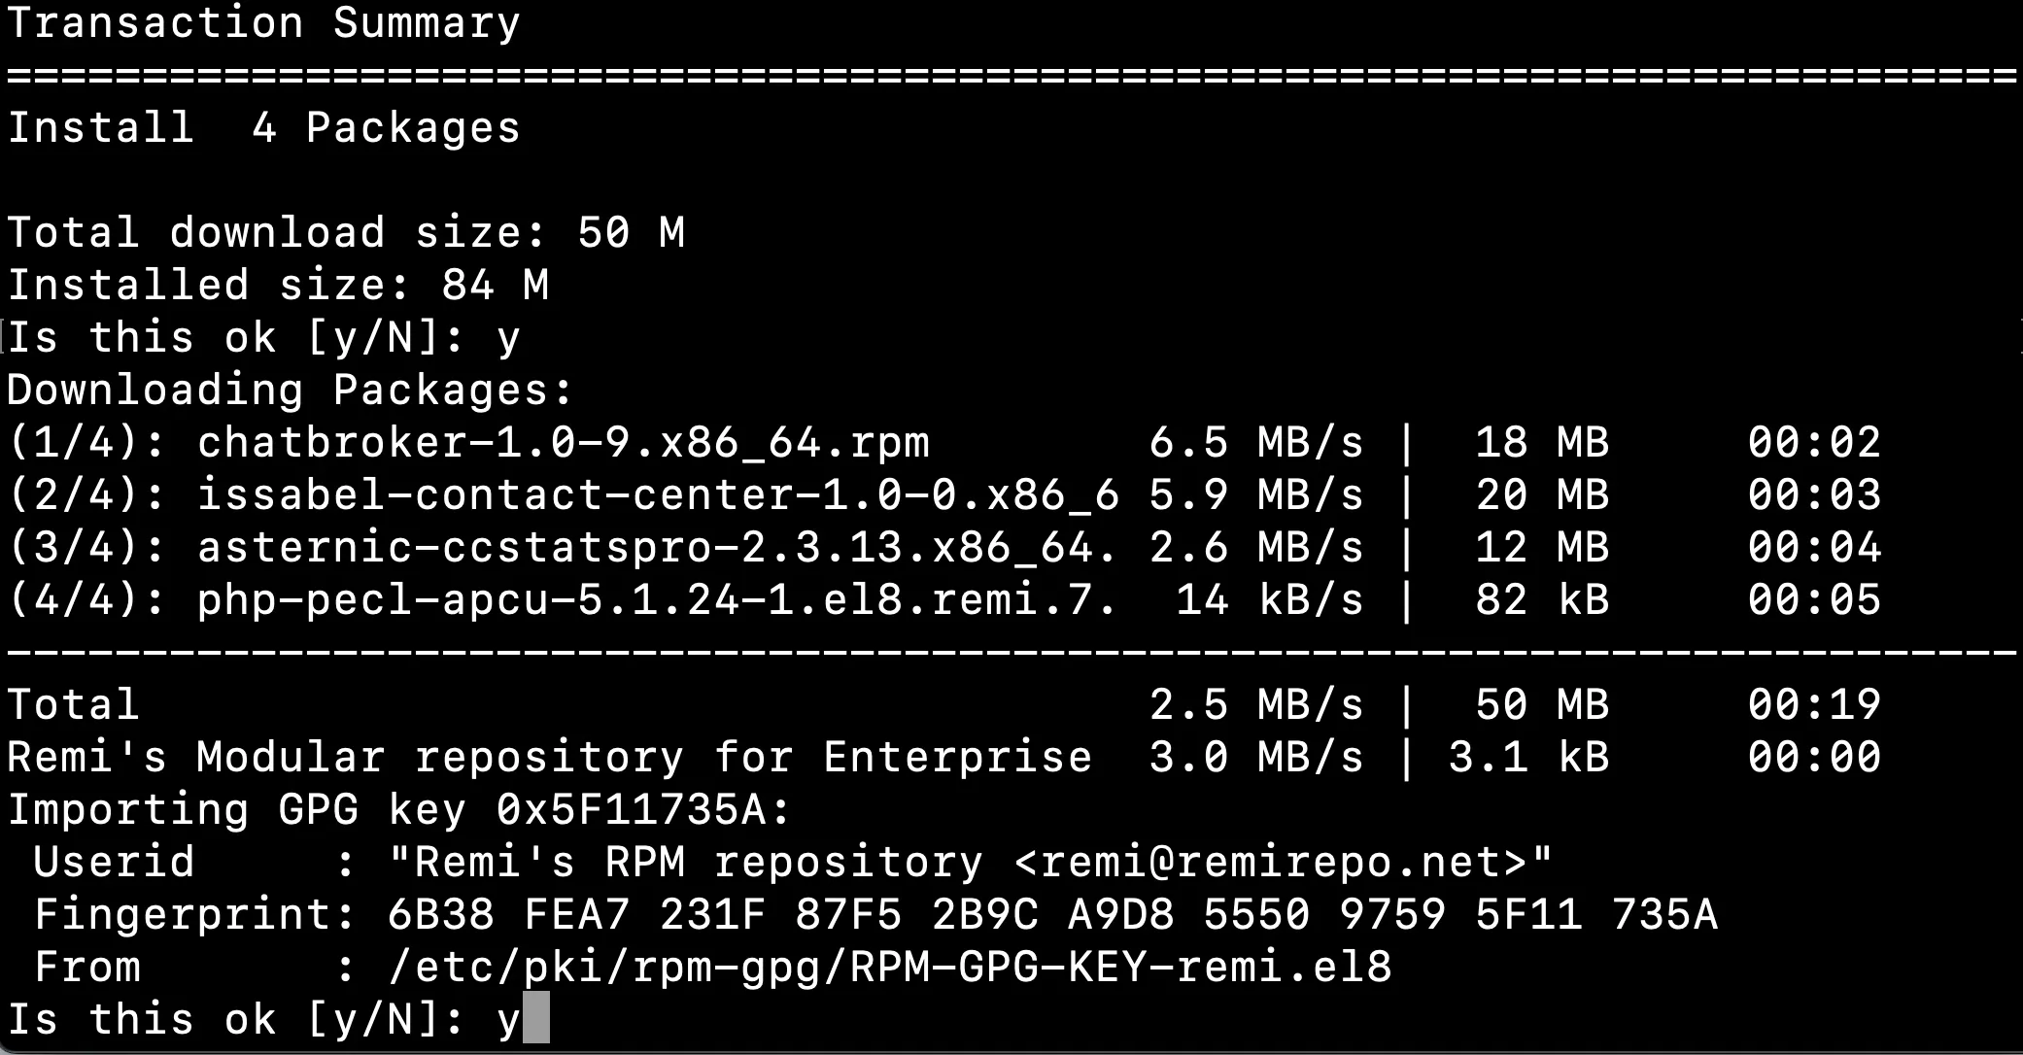This screenshot has width=2023, height=1055.
Task: Click the "Downloading Packages:" line
Action: point(291,391)
